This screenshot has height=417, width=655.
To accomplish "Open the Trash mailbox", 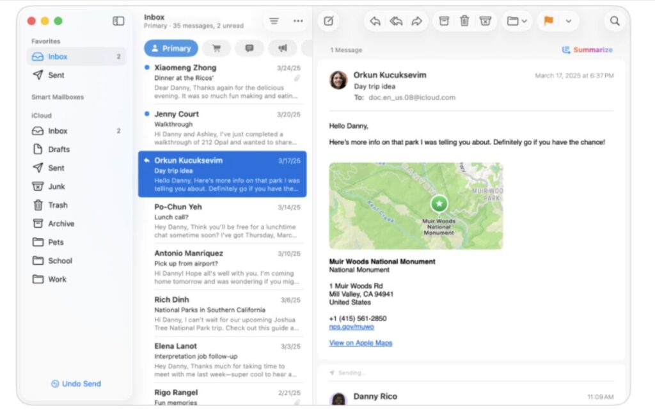I will [77, 205].
